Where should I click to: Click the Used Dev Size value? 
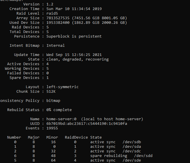pos(86,23)
